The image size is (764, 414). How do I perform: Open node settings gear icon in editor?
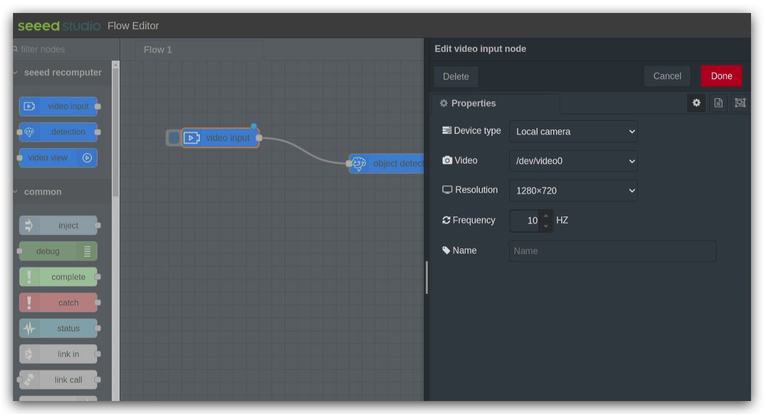pyautogui.click(x=697, y=103)
